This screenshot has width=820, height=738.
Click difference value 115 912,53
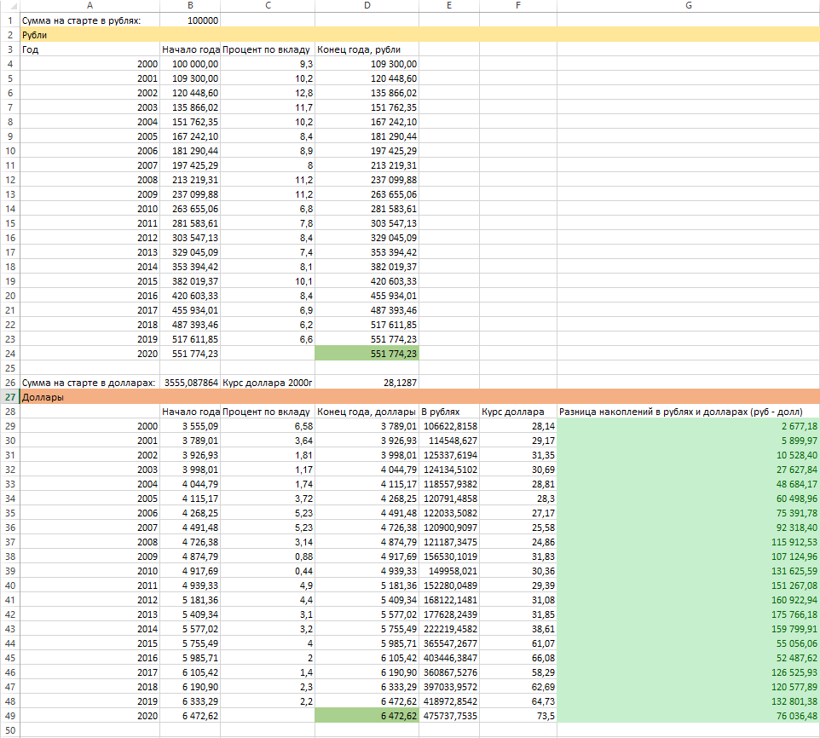(x=688, y=542)
